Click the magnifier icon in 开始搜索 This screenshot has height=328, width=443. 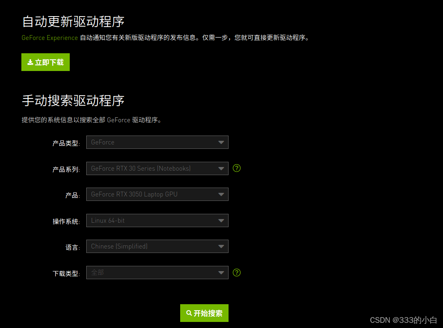coord(189,313)
